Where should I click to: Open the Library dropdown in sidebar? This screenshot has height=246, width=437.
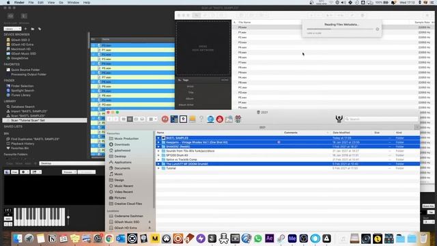tap(12, 29)
